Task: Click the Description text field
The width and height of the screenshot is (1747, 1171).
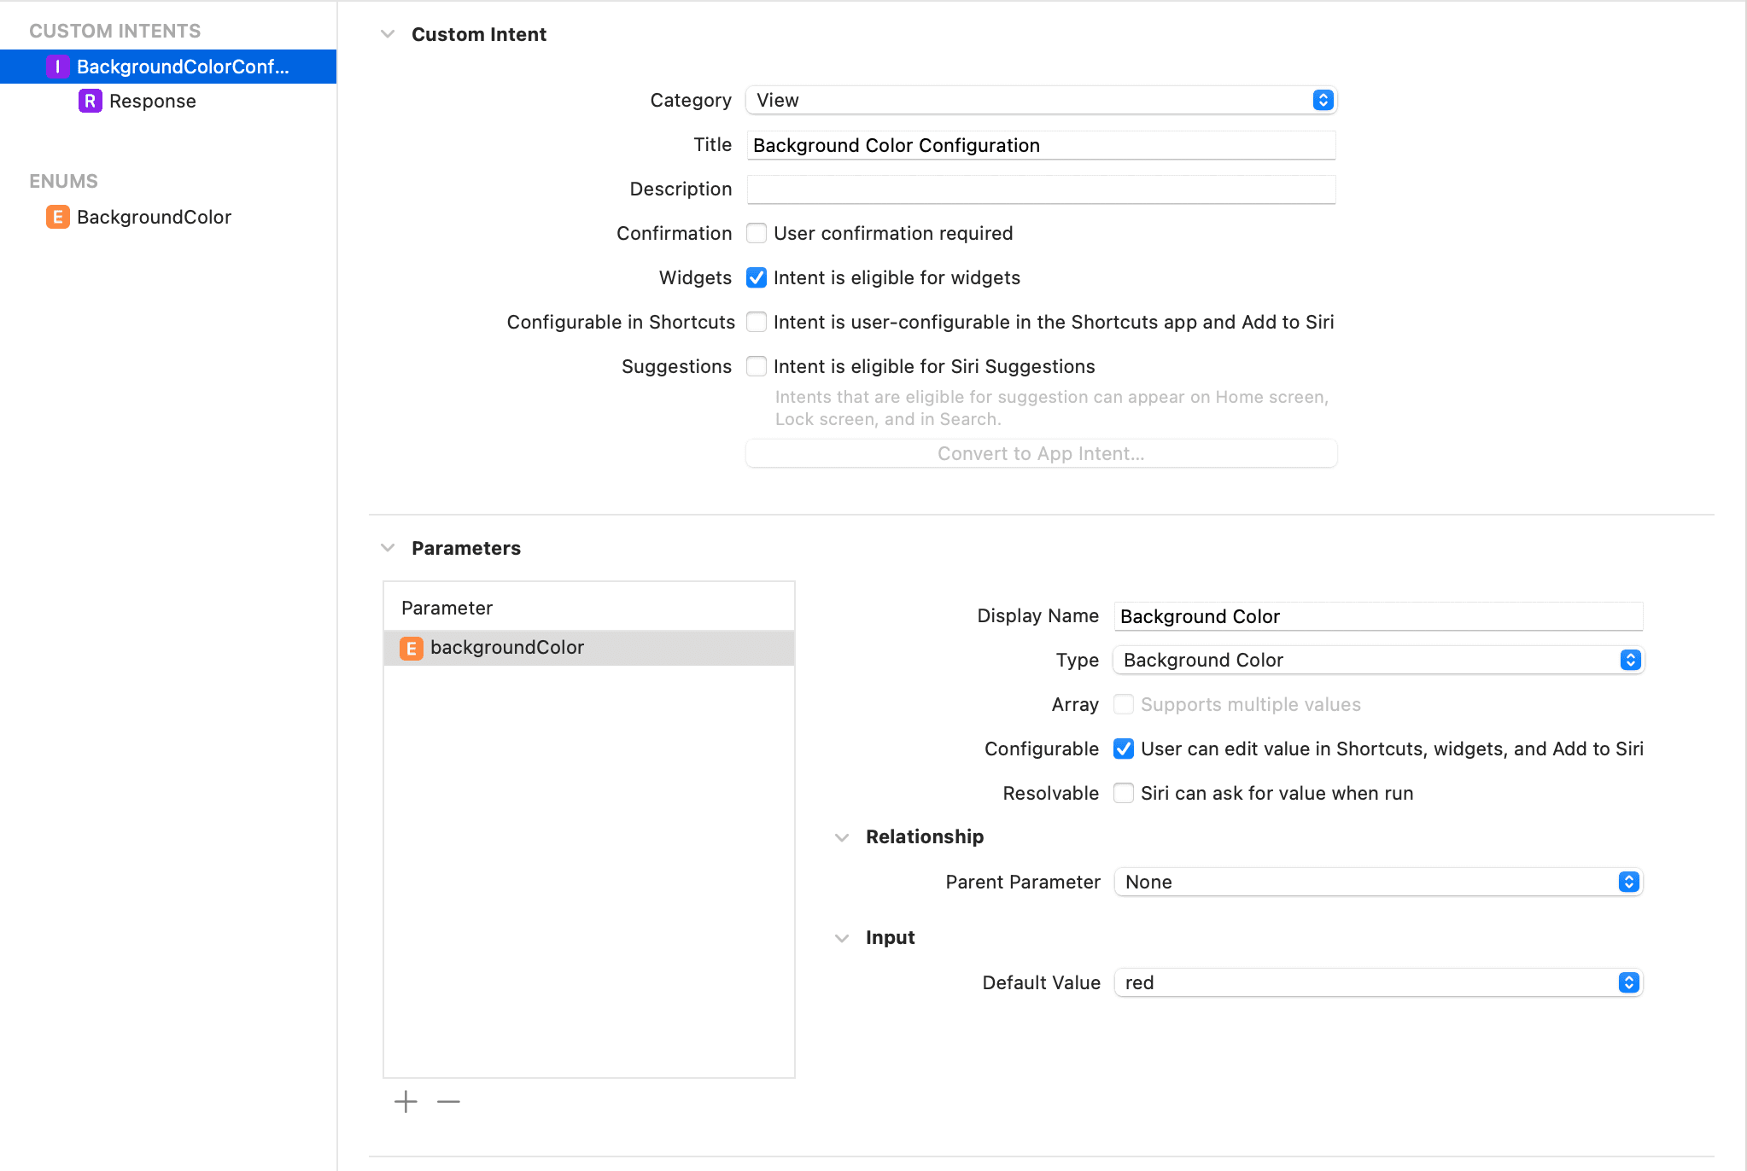Action: (1040, 189)
